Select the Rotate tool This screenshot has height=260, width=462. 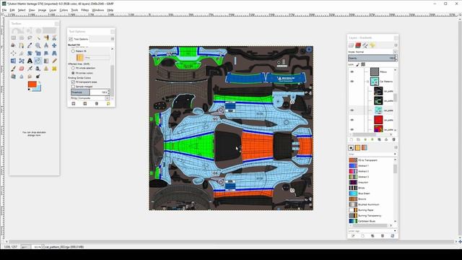click(x=30, y=53)
